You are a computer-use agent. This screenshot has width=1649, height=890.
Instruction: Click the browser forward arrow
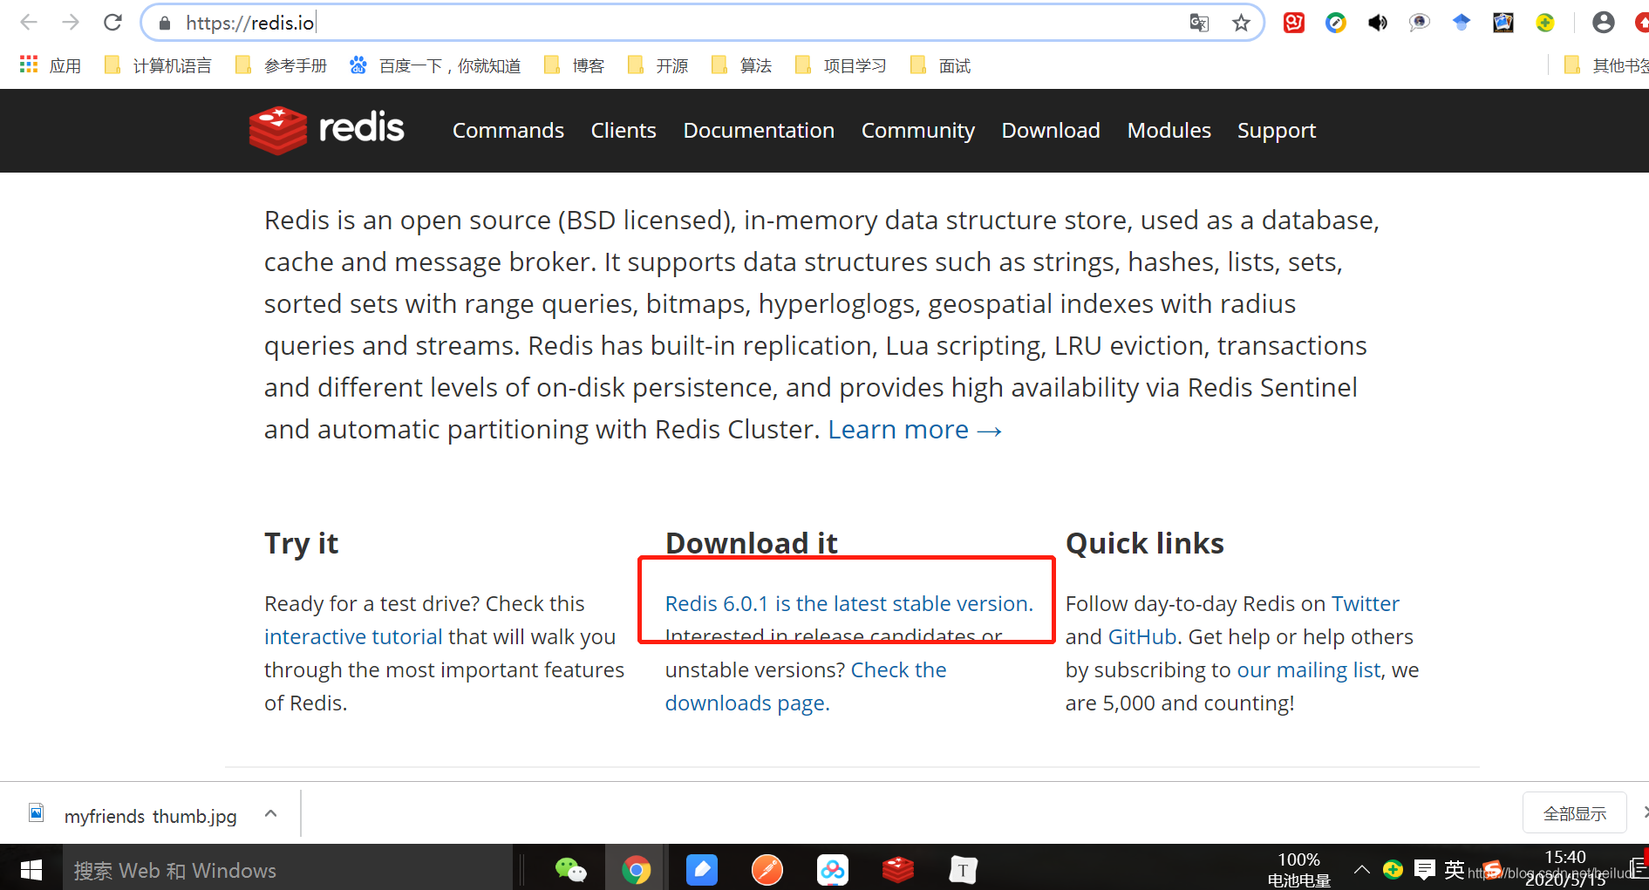[71, 23]
